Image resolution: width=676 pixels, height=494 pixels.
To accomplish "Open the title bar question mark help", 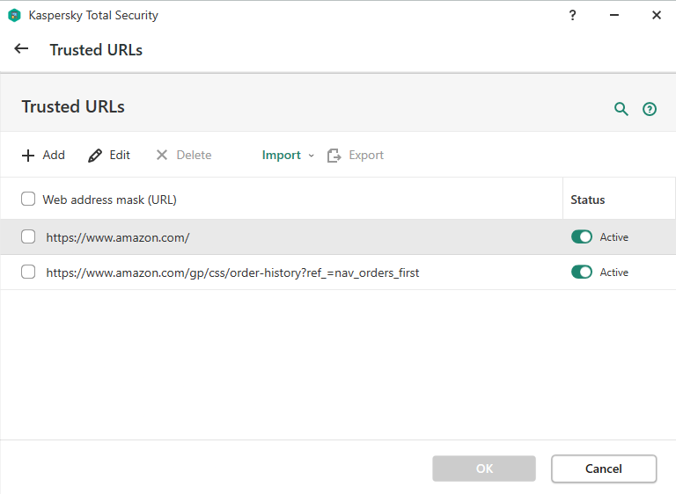I will (x=572, y=16).
